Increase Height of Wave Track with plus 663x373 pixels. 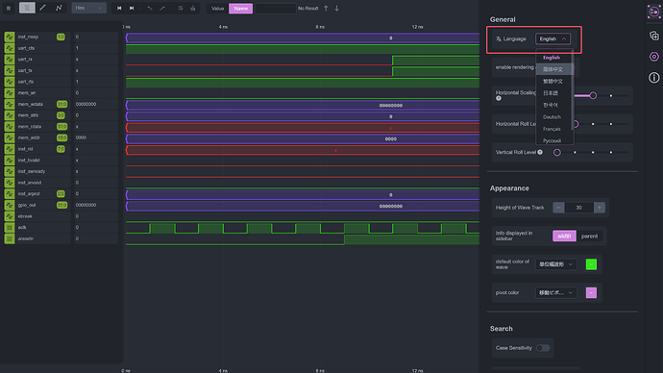tap(600, 208)
